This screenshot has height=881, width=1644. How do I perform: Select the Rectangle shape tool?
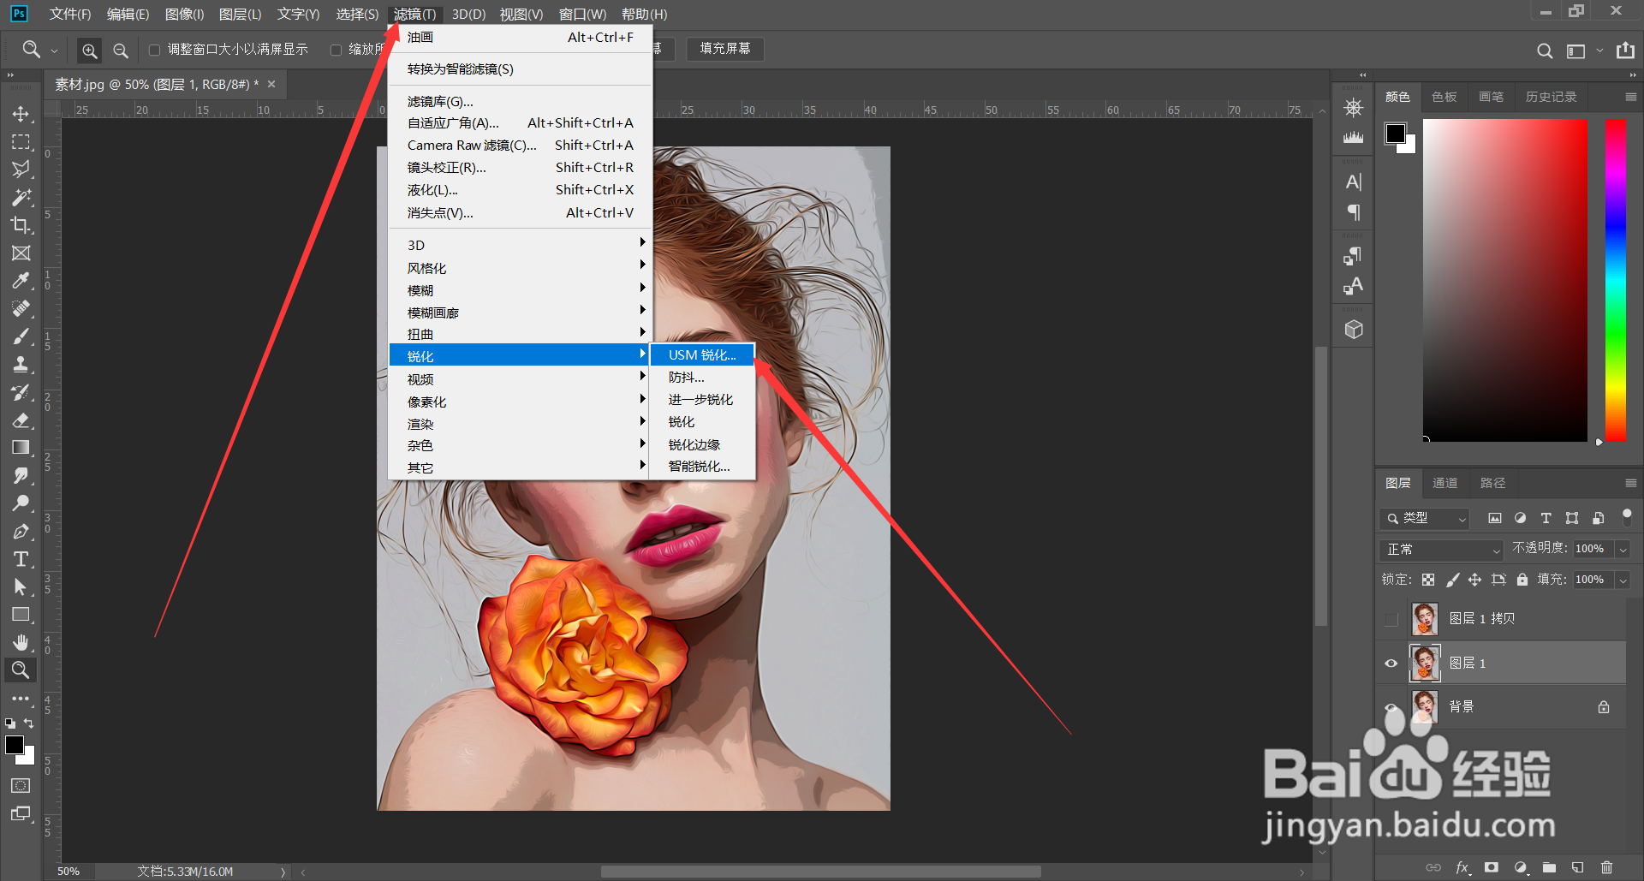(21, 615)
